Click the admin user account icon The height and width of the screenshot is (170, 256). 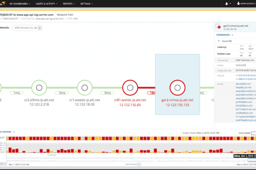238,3
